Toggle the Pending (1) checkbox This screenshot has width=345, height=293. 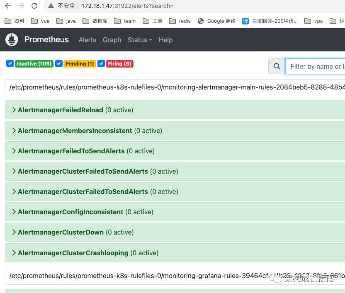(59, 63)
